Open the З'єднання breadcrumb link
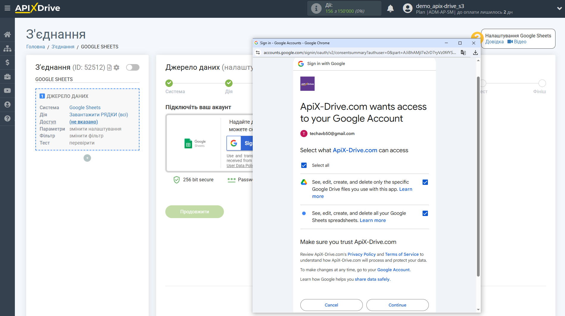The height and width of the screenshot is (316, 565). (x=63, y=47)
